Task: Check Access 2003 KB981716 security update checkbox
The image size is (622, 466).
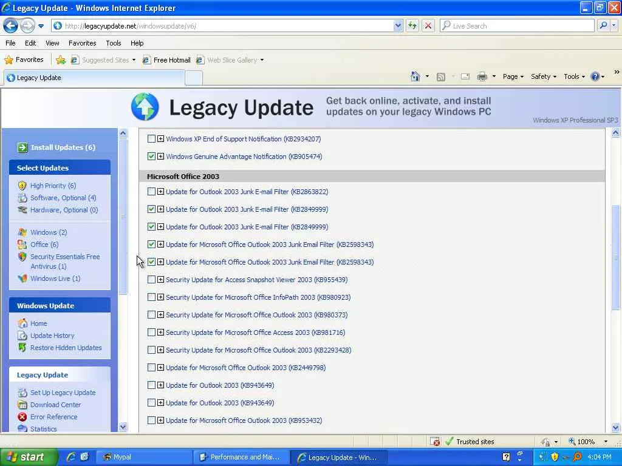Action: pyautogui.click(x=151, y=332)
